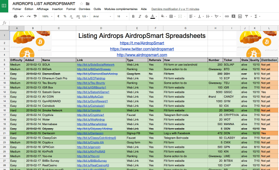The width and height of the screenshot is (279, 170).
Task: Open the Affichage menu
Action: click(43, 9)
